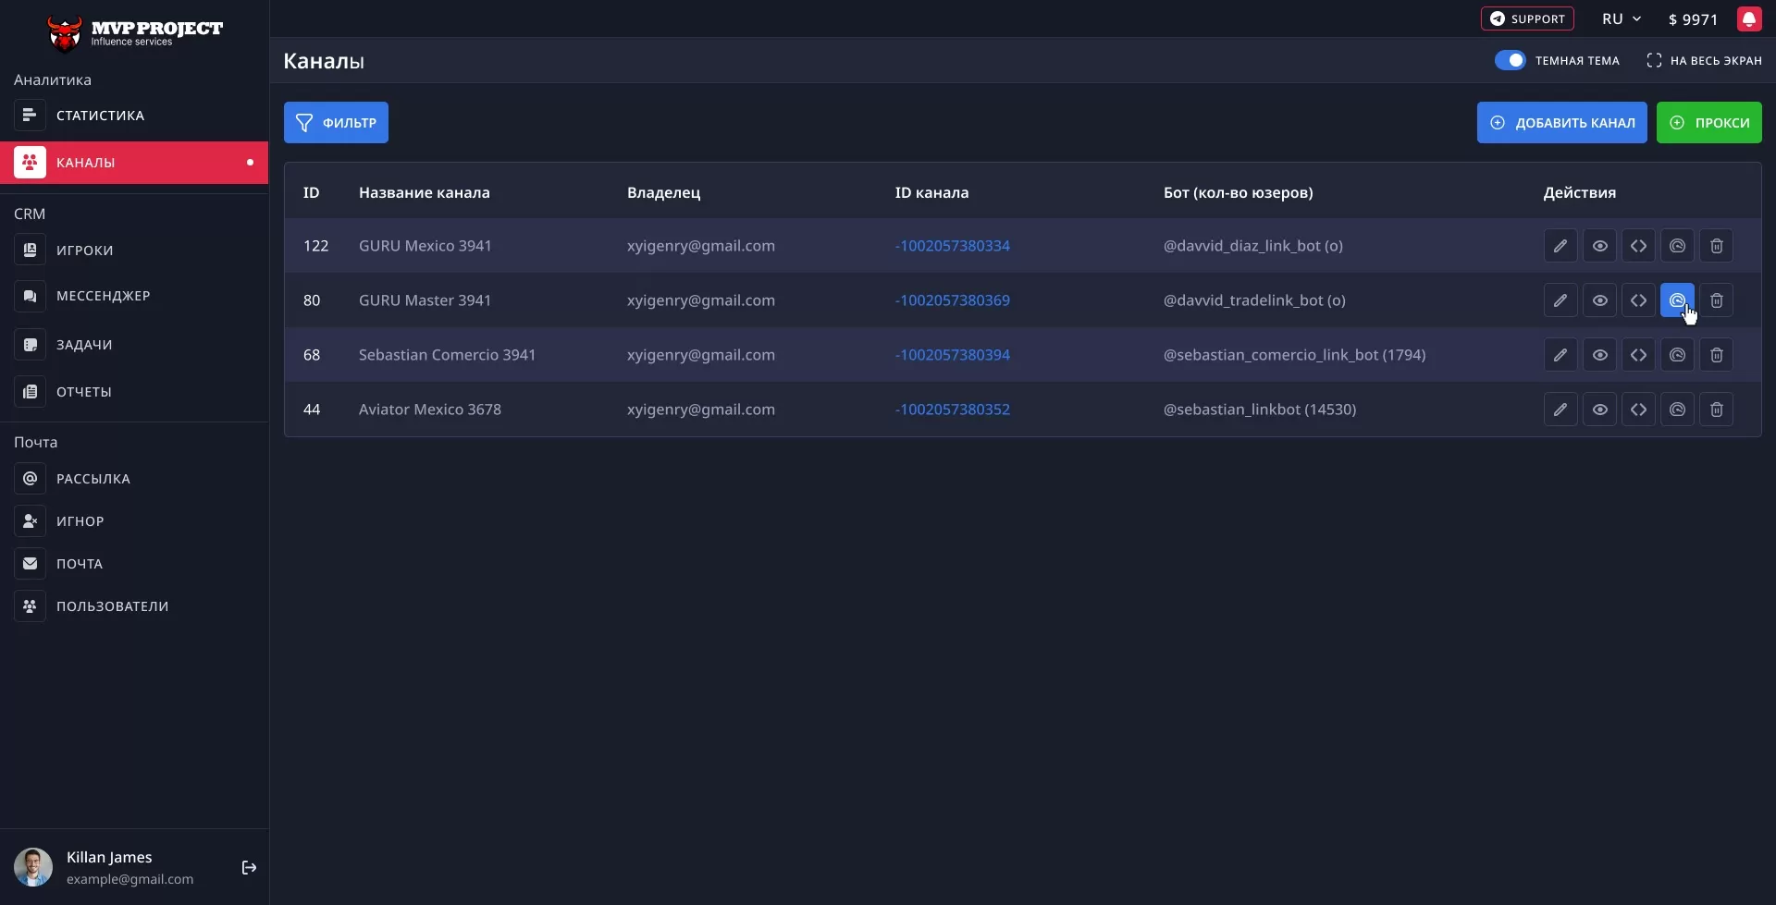Toggle visibility eye for GURU Master 3941

1599,300
